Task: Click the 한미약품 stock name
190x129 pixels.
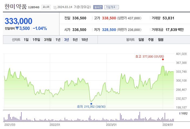Action: pyautogui.click(x=15, y=6)
